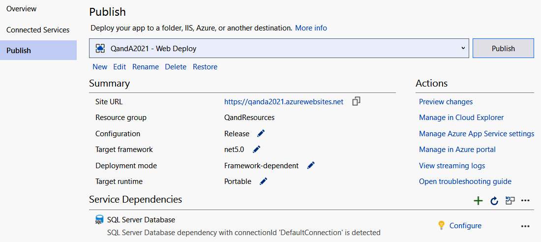Click the QandResources resource group value
Viewport: 541px width, 242px height.
click(249, 118)
